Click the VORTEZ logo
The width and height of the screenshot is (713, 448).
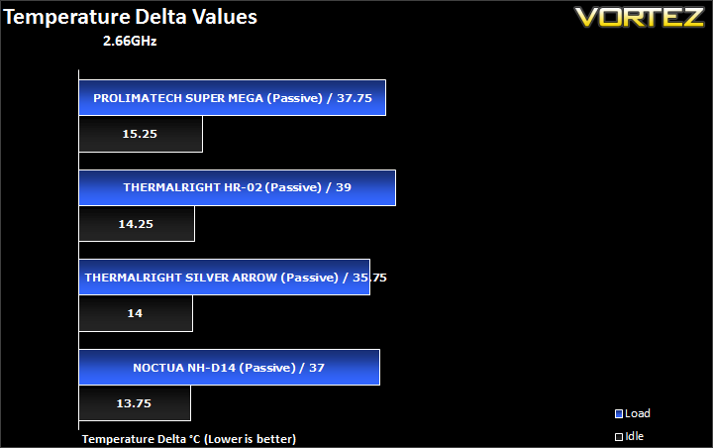point(640,17)
